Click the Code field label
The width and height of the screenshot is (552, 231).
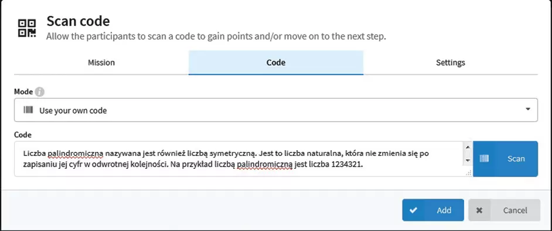23,134
